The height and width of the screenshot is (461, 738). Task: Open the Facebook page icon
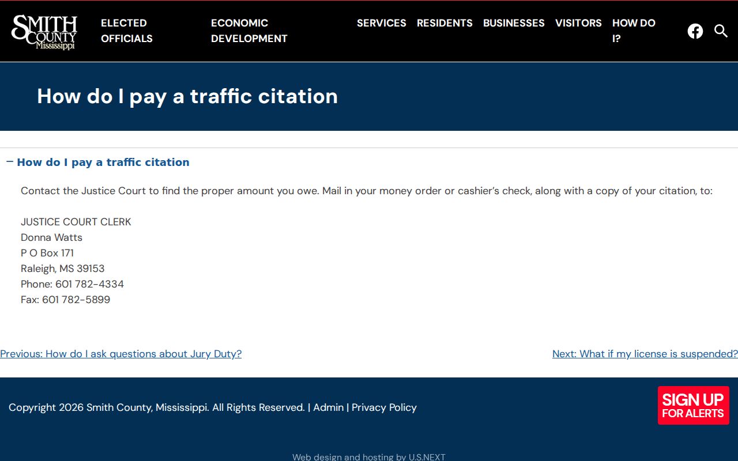(x=695, y=31)
